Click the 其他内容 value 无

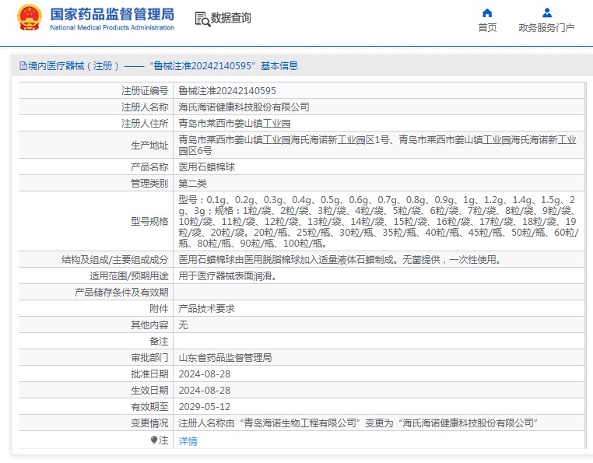(x=183, y=325)
